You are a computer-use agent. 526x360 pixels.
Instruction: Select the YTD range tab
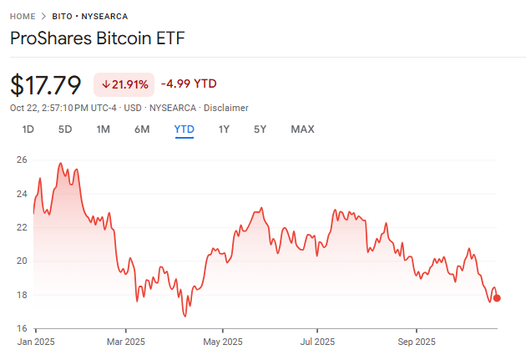184,129
